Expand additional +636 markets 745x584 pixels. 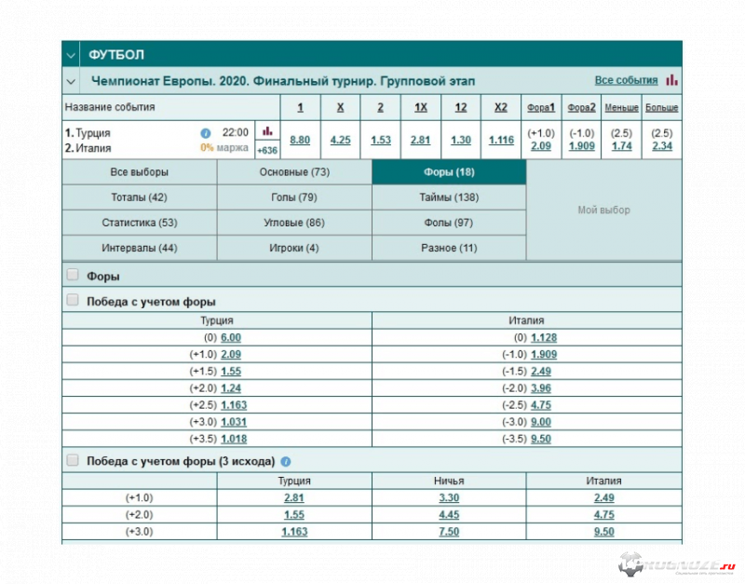tap(267, 149)
